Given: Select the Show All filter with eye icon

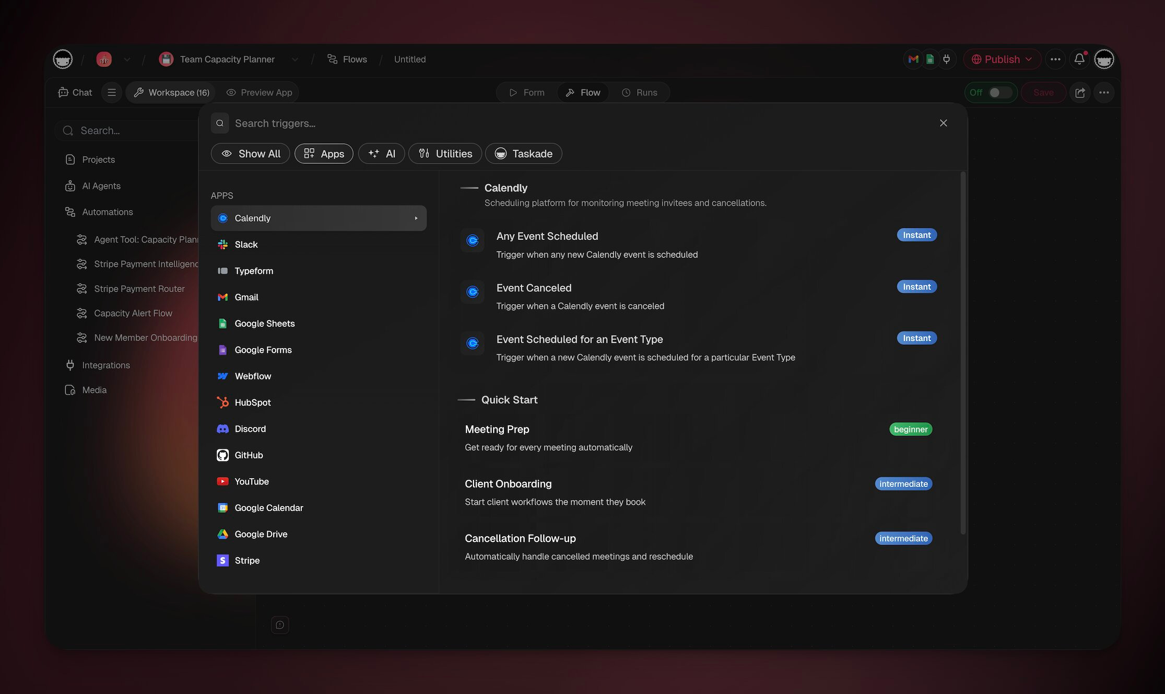Looking at the screenshot, I should (250, 154).
